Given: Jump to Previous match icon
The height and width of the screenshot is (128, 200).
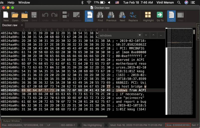Looking at the screenshot, I should 111,16.
